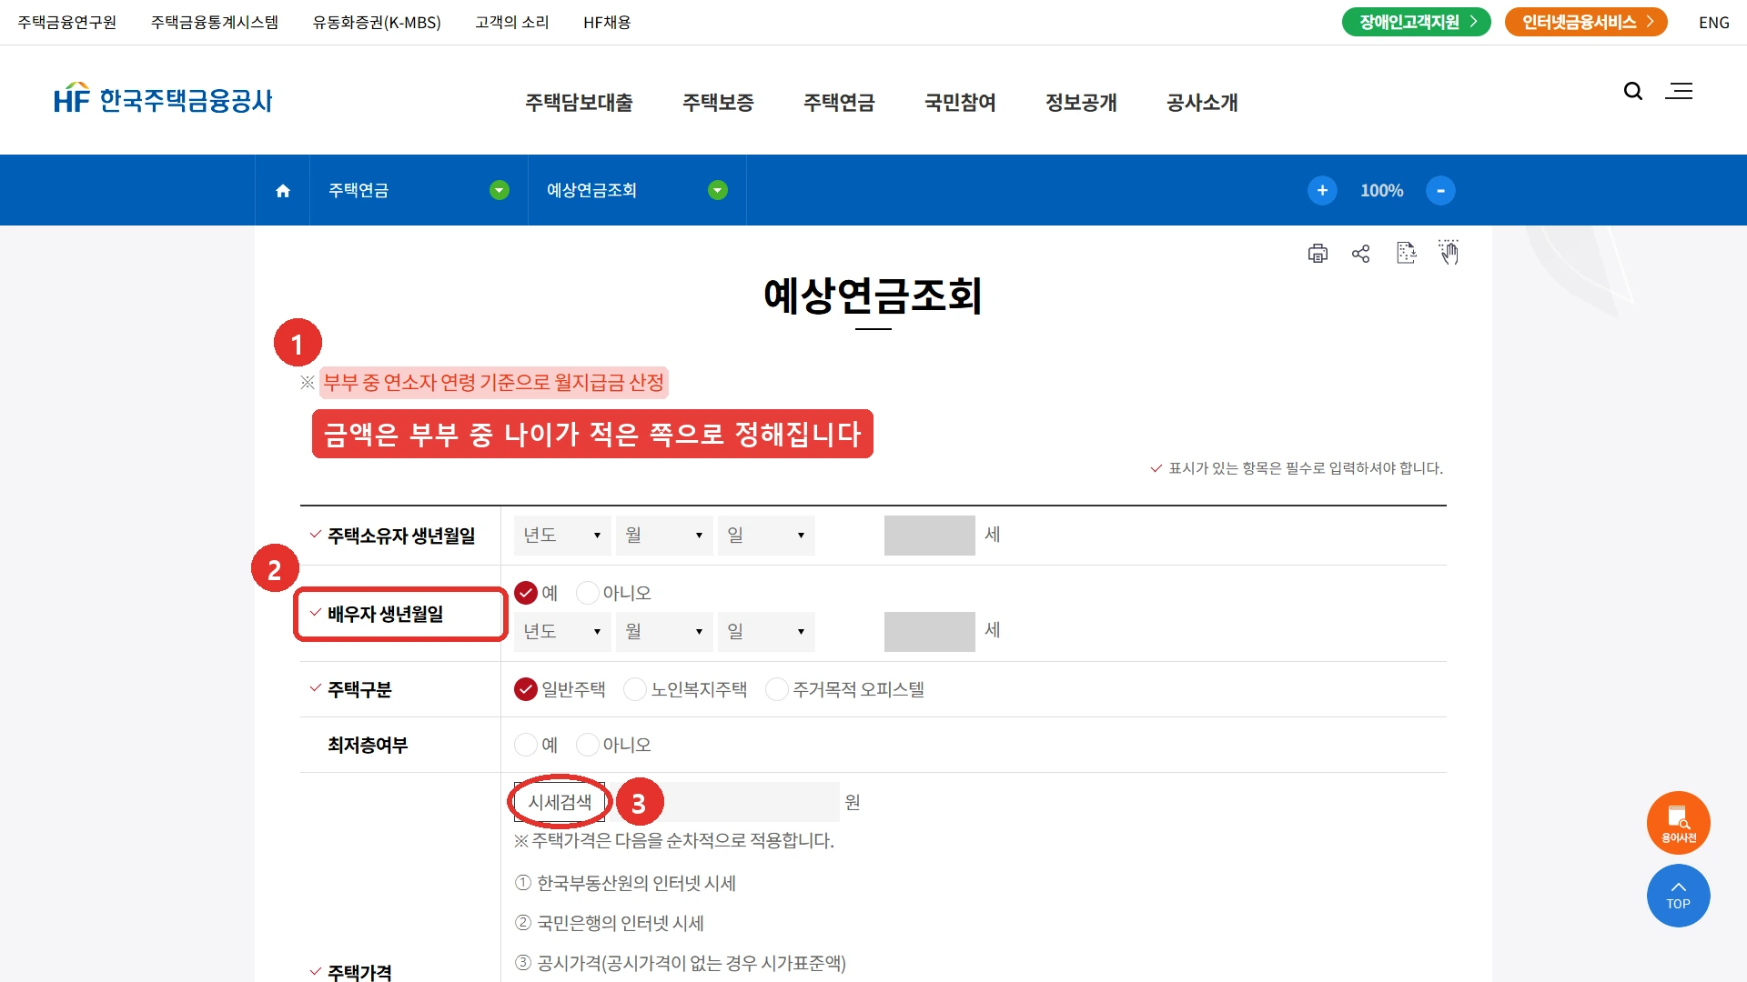Image resolution: width=1747 pixels, height=982 pixels.
Task: Open the hamburger full menu icon
Action: coord(1679,91)
